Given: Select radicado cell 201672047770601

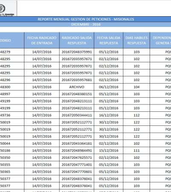Looking at the screenshot, I should [x=77, y=172].
